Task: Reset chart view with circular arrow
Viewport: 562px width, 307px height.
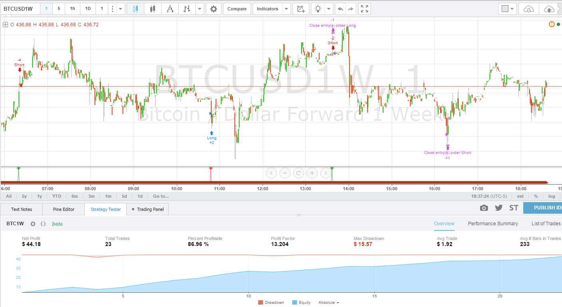Action: [x=298, y=173]
